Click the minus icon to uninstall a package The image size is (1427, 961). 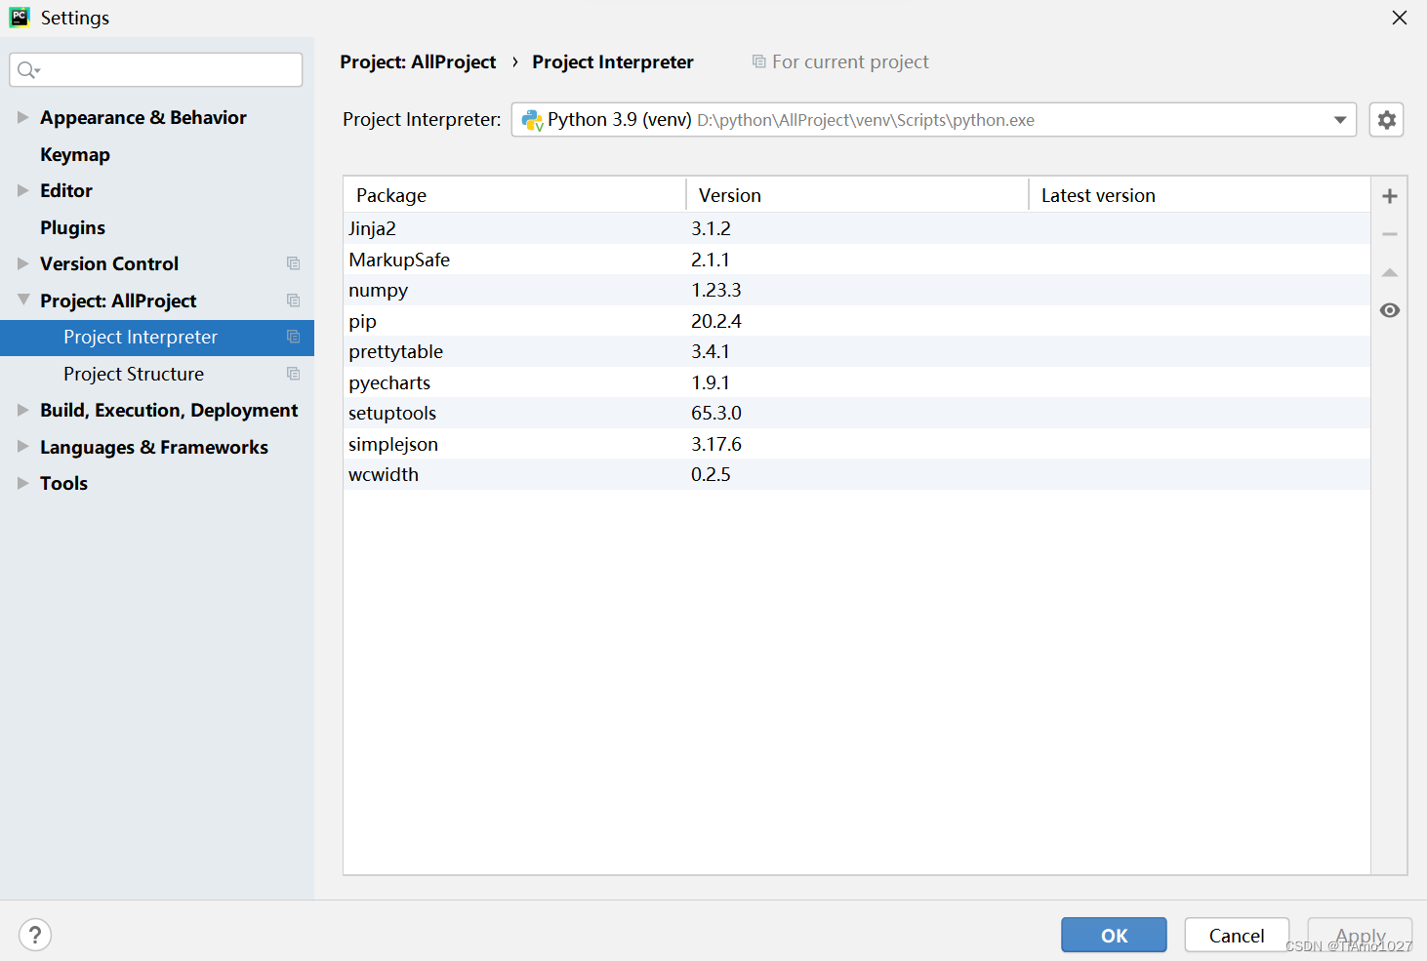(x=1389, y=233)
